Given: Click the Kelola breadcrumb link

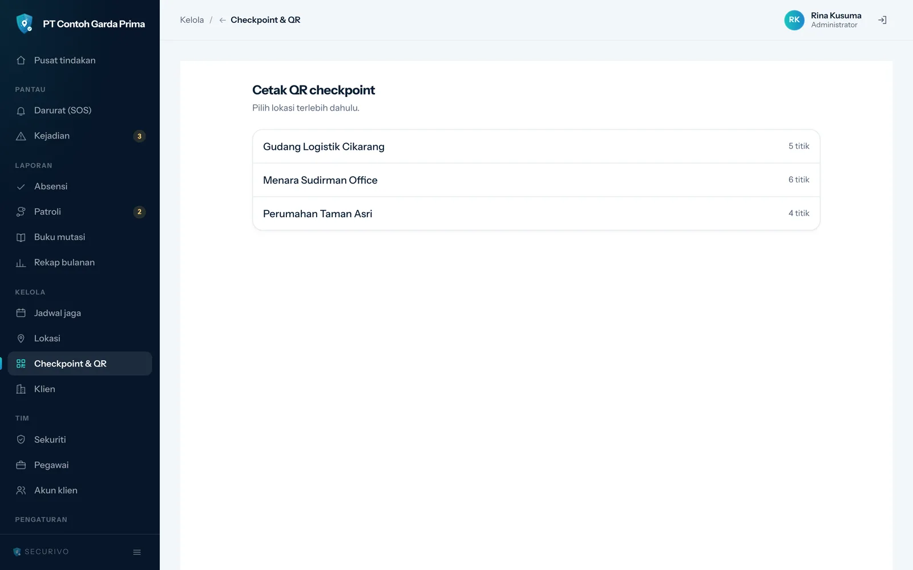Looking at the screenshot, I should click(192, 20).
